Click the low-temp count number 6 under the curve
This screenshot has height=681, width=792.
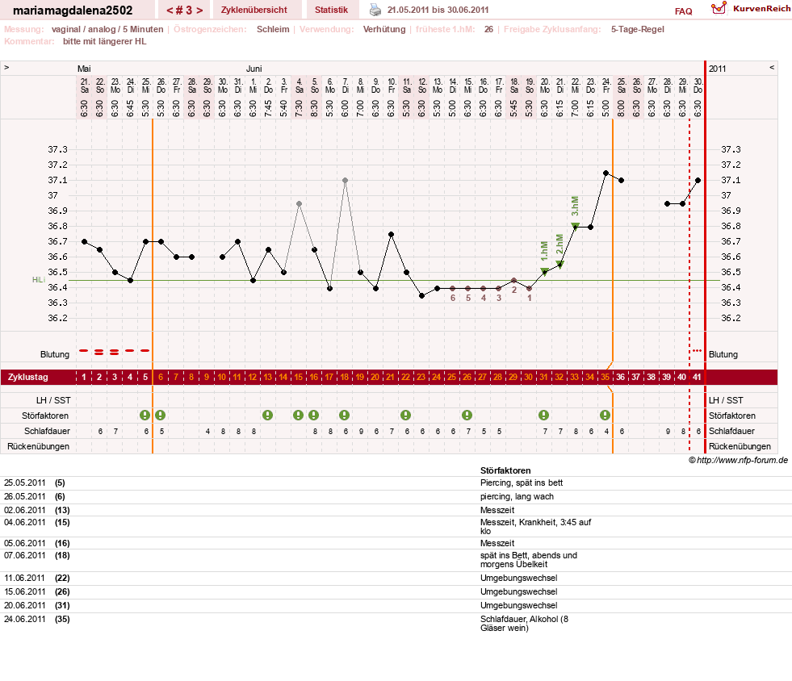tap(453, 298)
